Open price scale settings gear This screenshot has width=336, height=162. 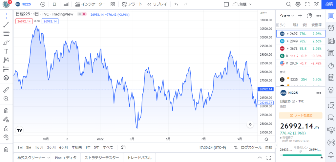coord(266,139)
